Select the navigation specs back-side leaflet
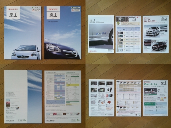This screenshot has width=171, height=128. (x=129, y=98)
